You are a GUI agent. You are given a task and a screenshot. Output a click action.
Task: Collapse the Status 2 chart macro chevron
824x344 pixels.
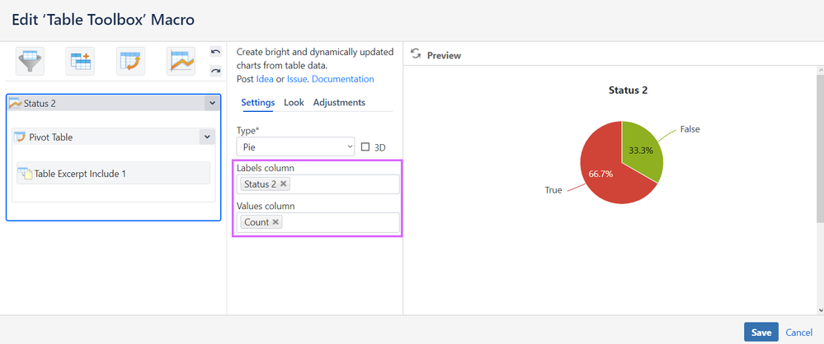click(212, 104)
